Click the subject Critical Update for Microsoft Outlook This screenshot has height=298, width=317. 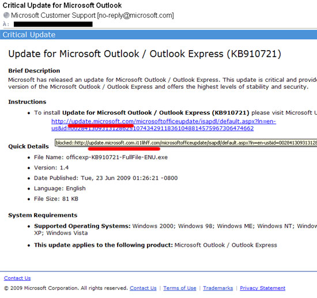62,5
